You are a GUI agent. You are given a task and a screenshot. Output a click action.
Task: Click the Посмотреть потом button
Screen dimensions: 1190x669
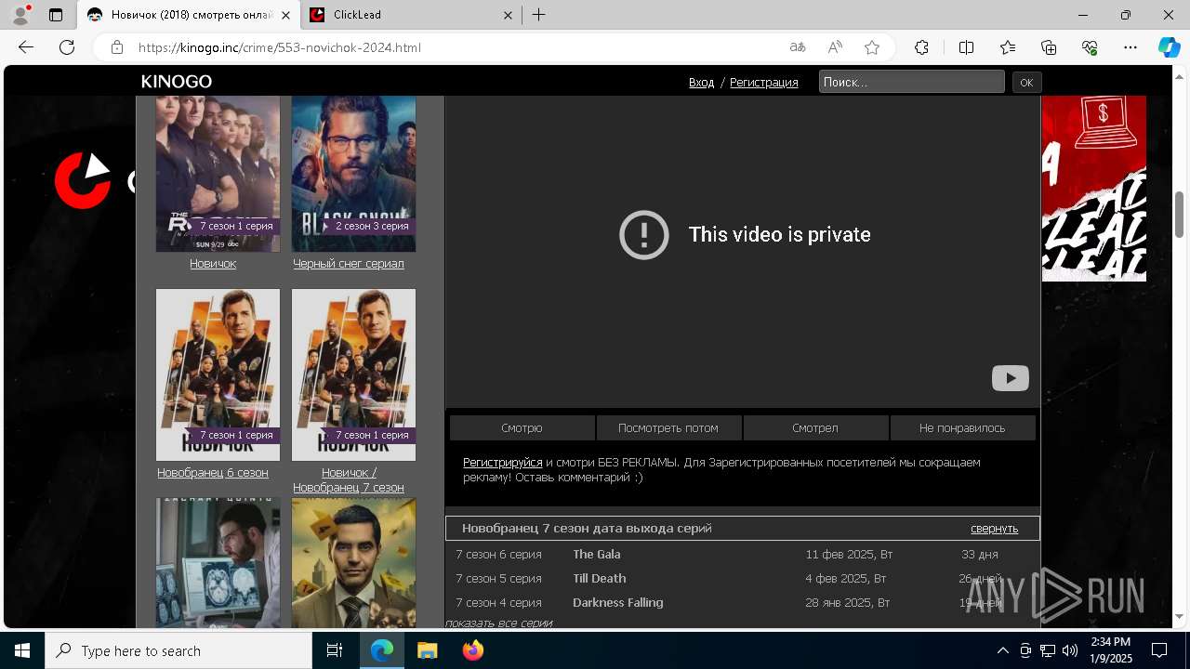tap(668, 427)
